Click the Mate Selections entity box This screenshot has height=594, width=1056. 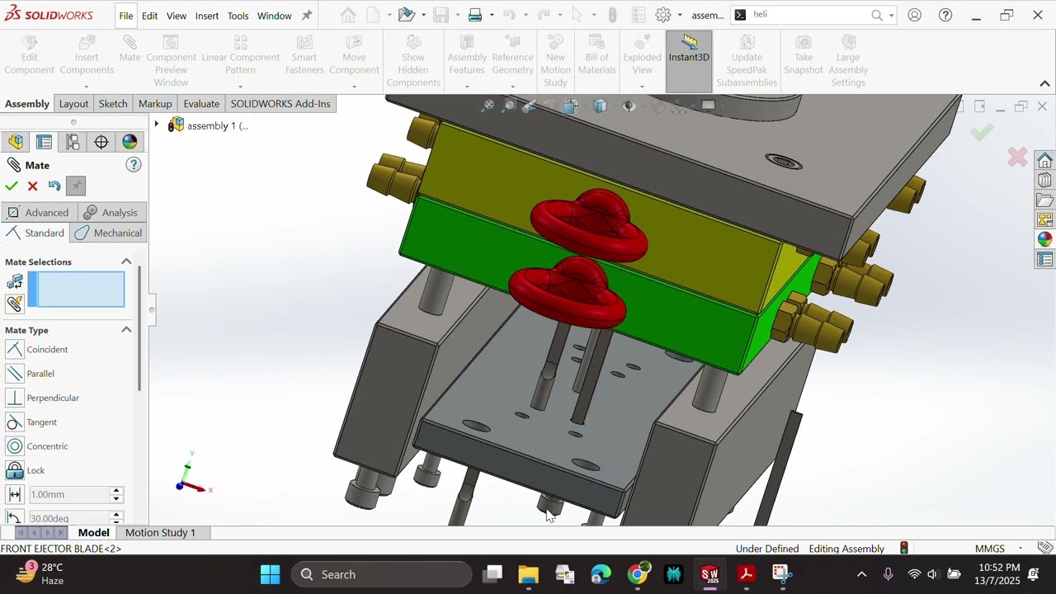(x=77, y=290)
